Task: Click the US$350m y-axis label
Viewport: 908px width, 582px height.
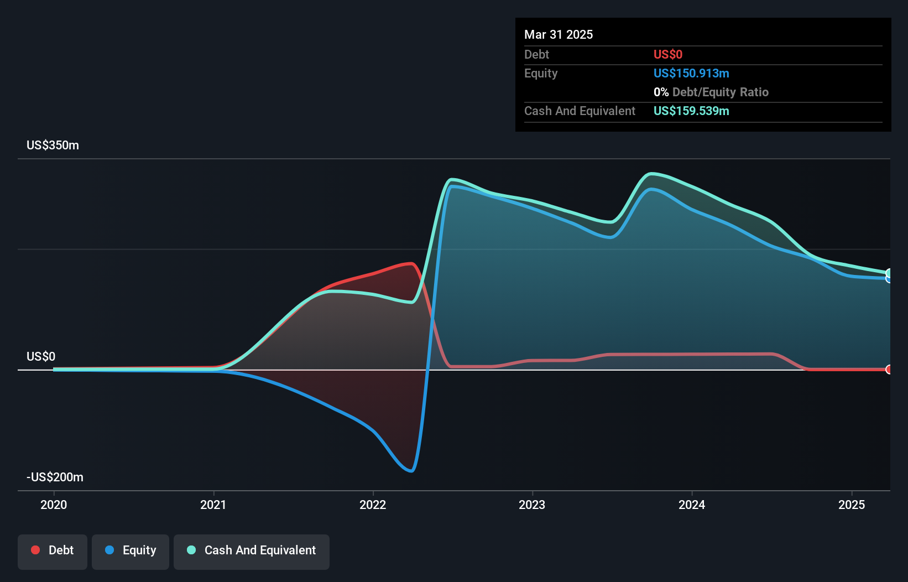Action: (x=53, y=145)
